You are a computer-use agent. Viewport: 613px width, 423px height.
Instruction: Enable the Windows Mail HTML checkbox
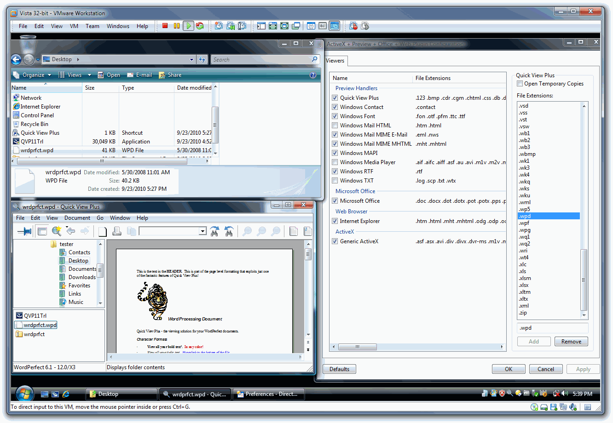point(335,126)
